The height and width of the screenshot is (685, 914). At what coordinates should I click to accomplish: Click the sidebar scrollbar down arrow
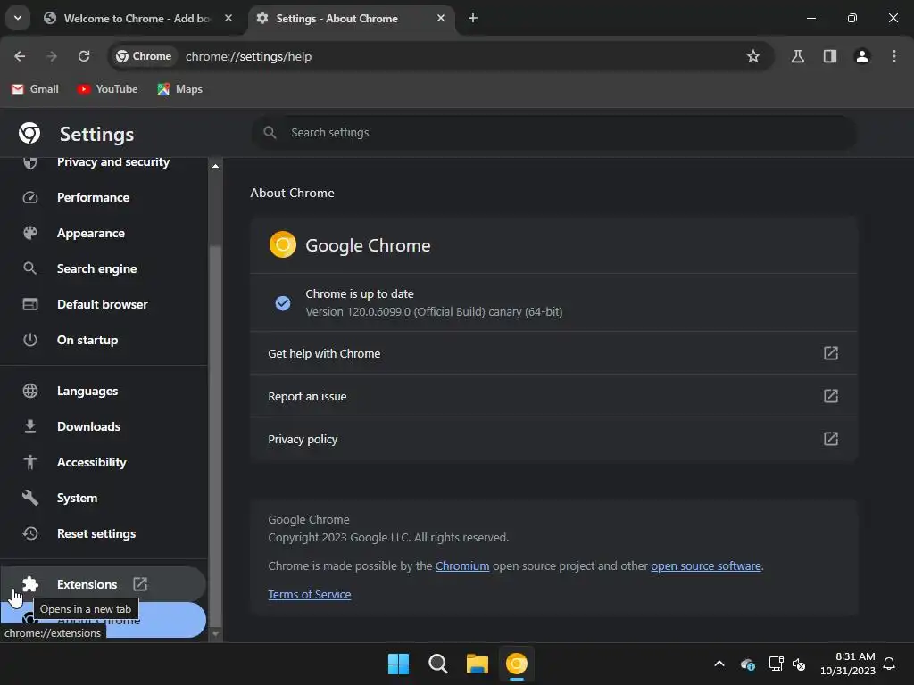coord(216,634)
